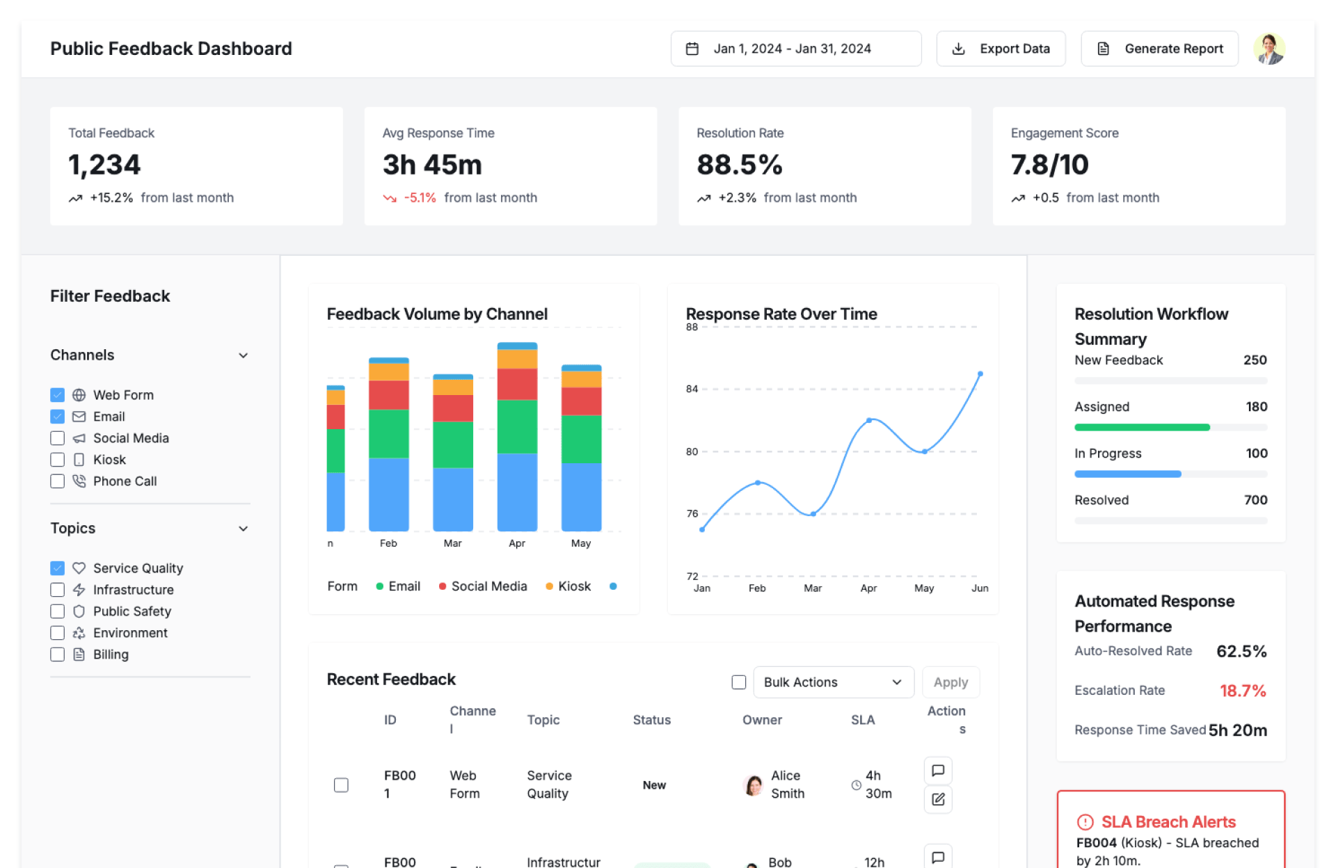Click the lightning icon beside Infrastructure

click(79, 590)
